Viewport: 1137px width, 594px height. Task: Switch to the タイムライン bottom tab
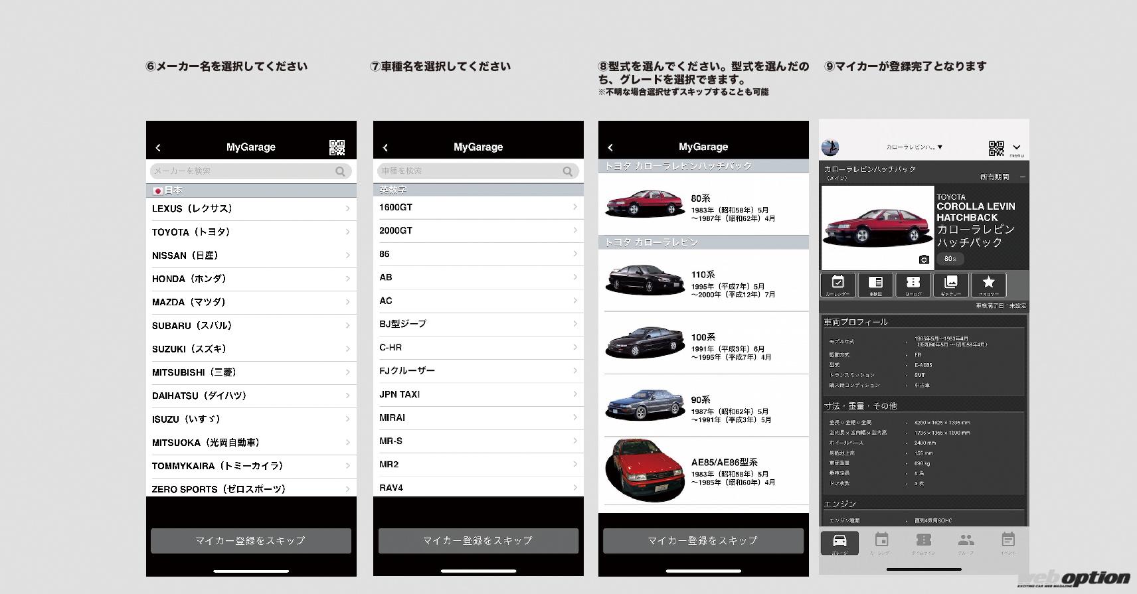coord(923,542)
